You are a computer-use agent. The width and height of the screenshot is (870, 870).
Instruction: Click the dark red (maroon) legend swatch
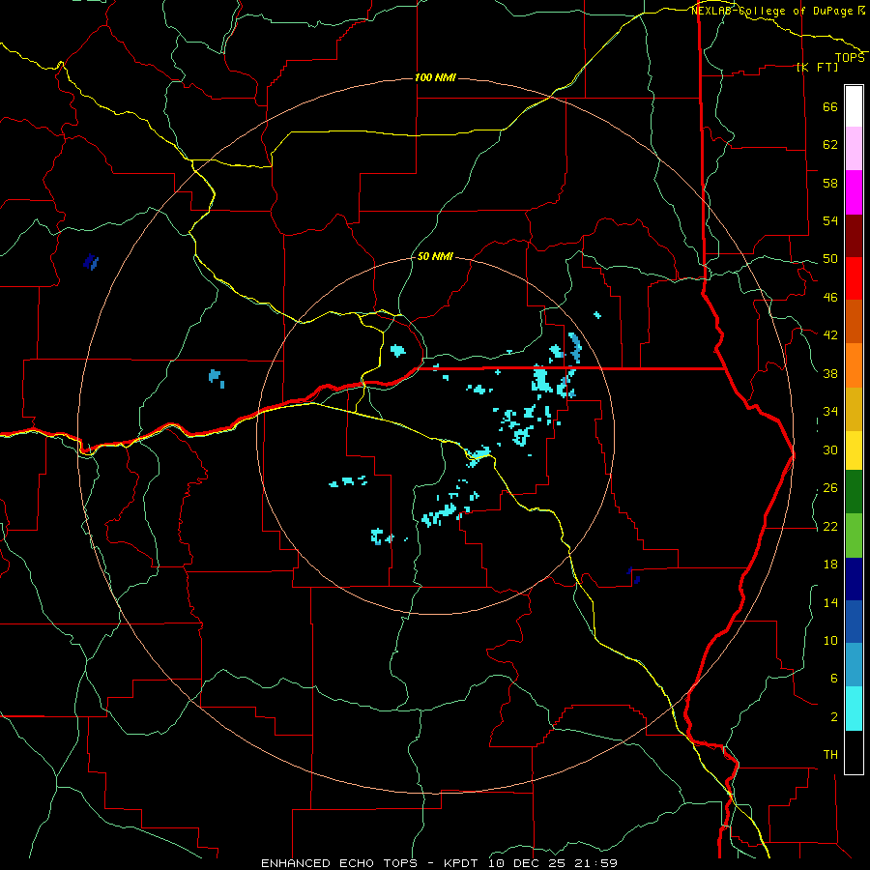pos(854,235)
